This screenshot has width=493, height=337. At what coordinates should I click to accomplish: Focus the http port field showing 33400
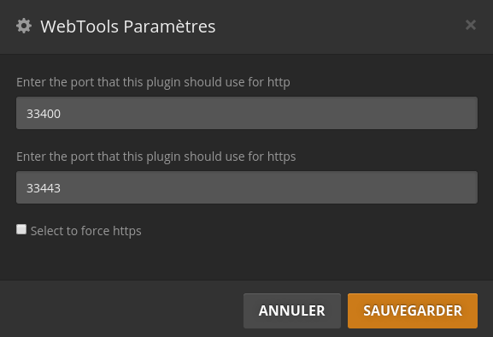[x=247, y=113]
